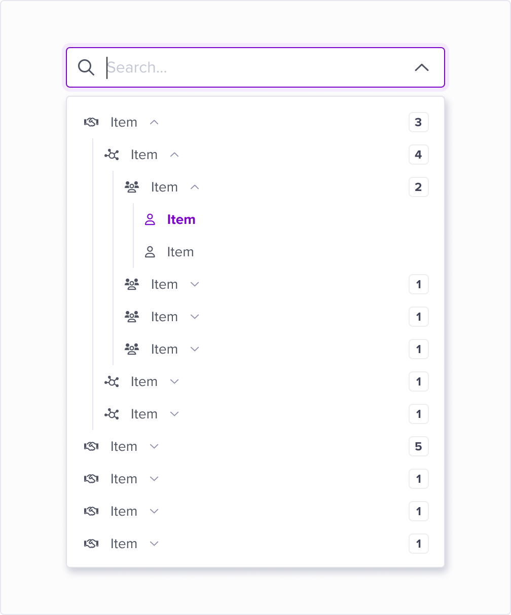Click the gray person icon of the unselected leaf Item
The width and height of the screenshot is (511, 615).
coord(150,252)
